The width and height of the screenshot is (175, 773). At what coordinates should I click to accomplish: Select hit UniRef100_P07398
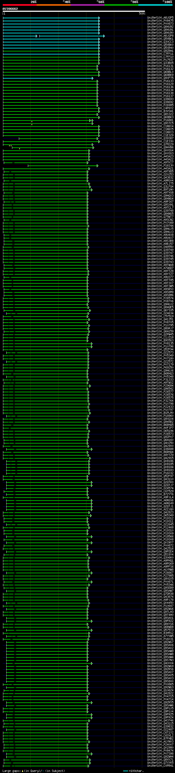click(160, 754)
